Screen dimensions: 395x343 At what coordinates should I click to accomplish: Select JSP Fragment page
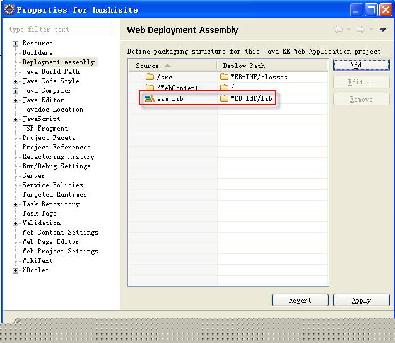(45, 129)
